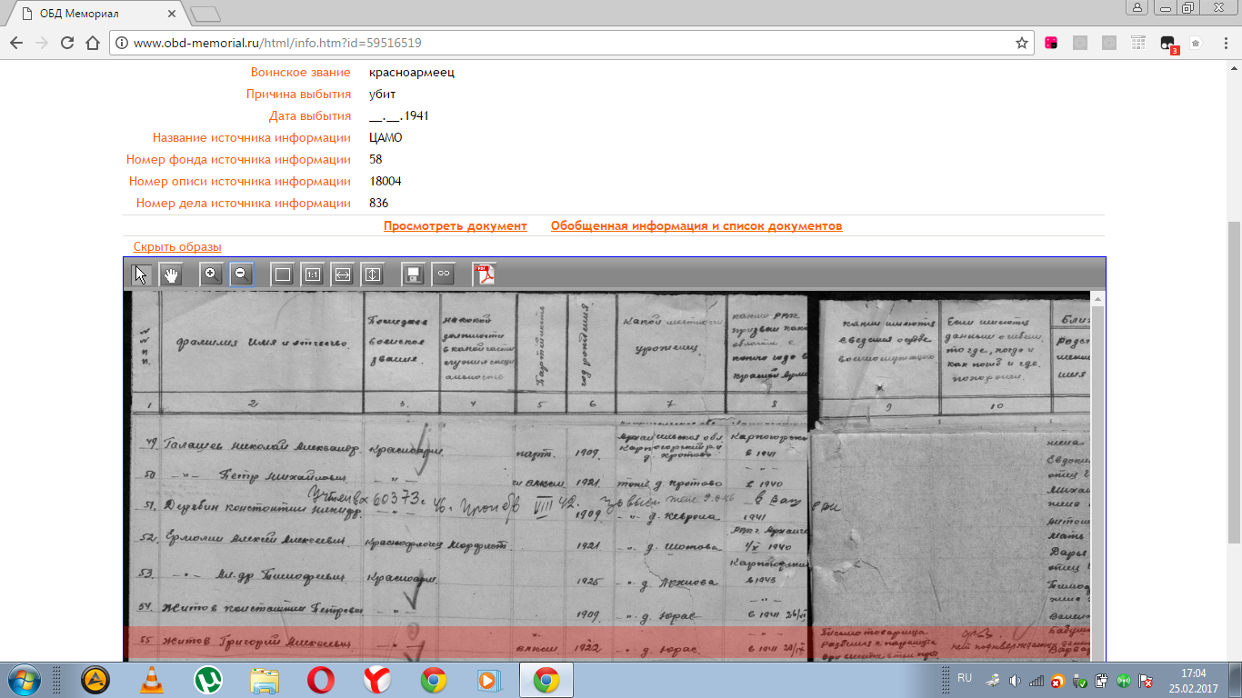Open a new browser tab
The image size is (1242, 698).
(205, 14)
